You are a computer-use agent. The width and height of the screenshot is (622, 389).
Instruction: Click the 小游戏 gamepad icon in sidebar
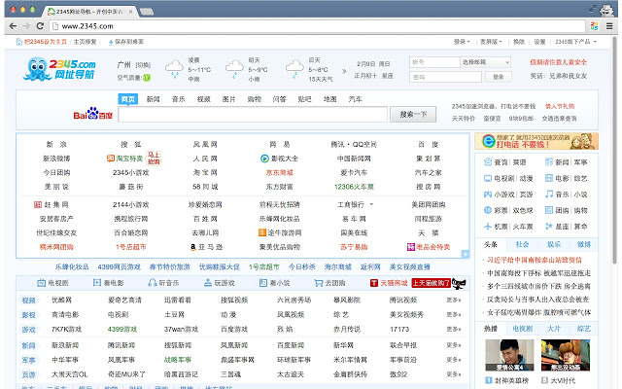point(488,194)
